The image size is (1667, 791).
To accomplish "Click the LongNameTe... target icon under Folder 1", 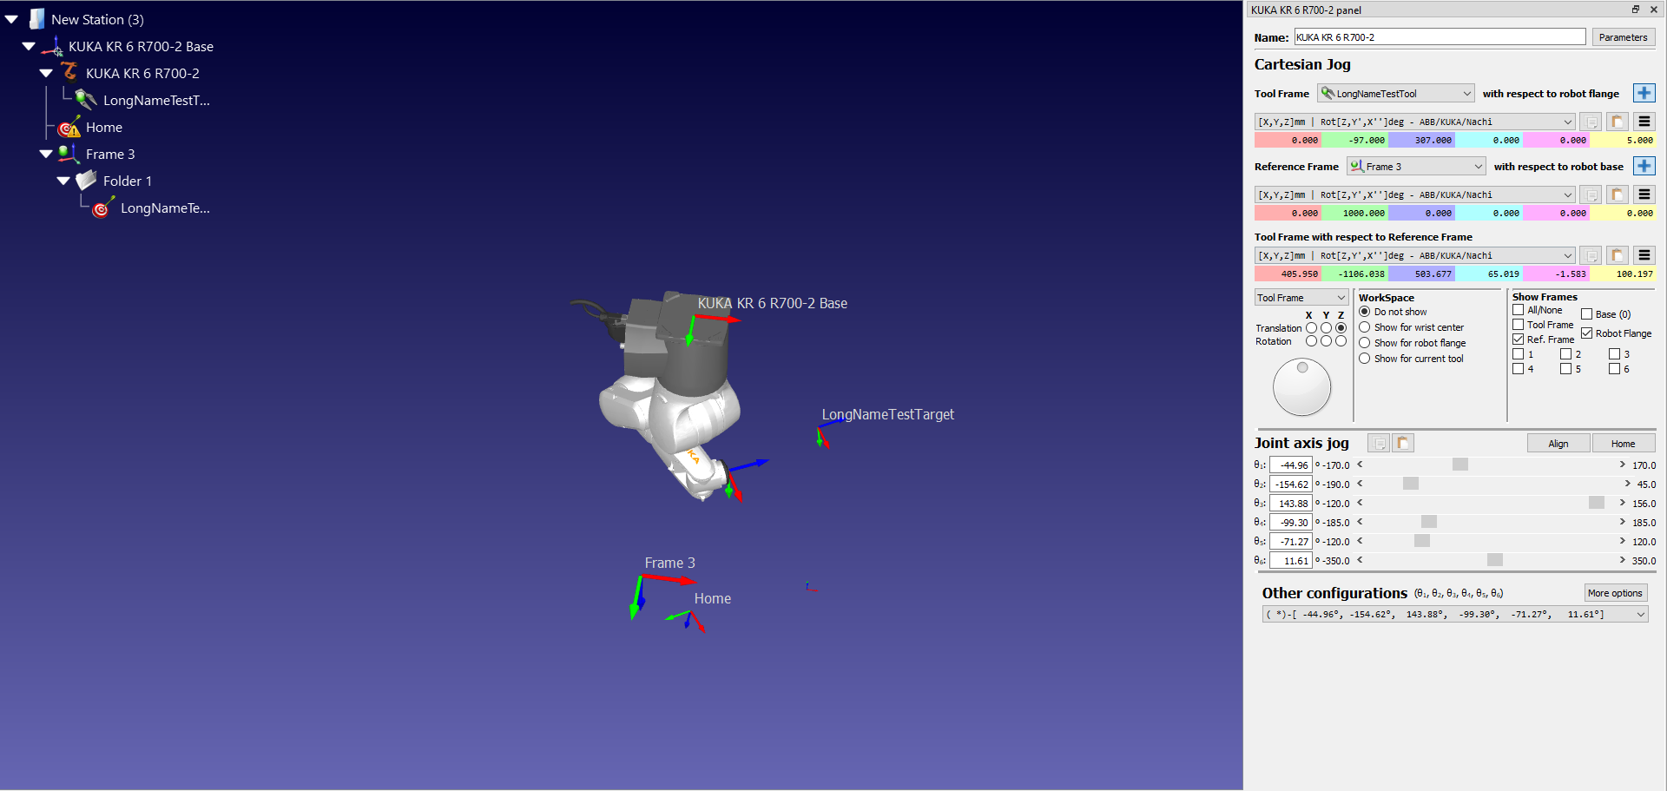I will pyautogui.click(x=103, y=208).
